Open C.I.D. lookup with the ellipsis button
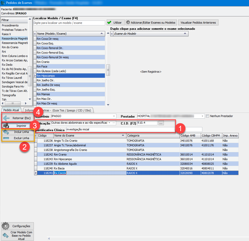 coord(161,123)
